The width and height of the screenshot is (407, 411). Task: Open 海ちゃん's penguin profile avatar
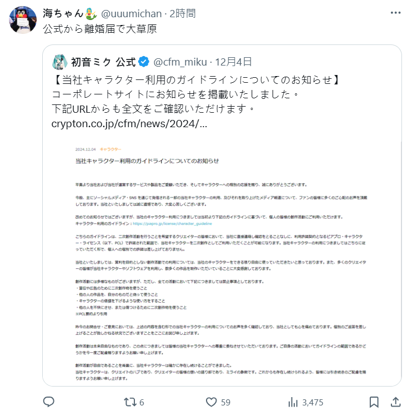pos(23,20)
